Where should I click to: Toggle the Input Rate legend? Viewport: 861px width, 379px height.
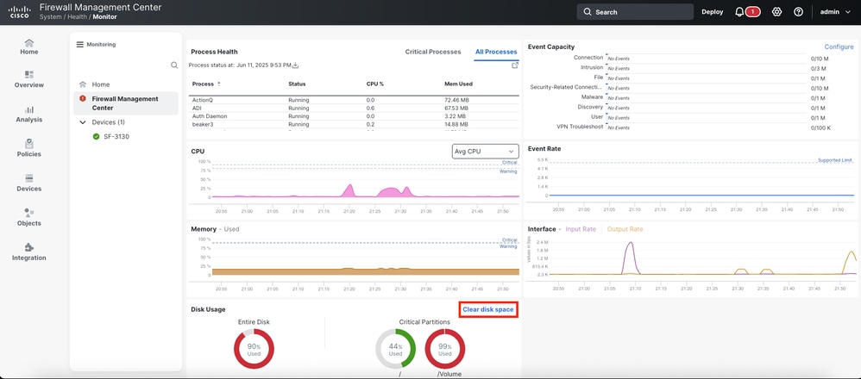coord(581,229)
